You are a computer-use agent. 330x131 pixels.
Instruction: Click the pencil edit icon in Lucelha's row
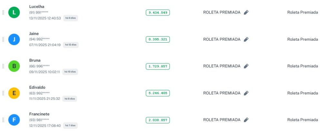[x=246, y=12]
